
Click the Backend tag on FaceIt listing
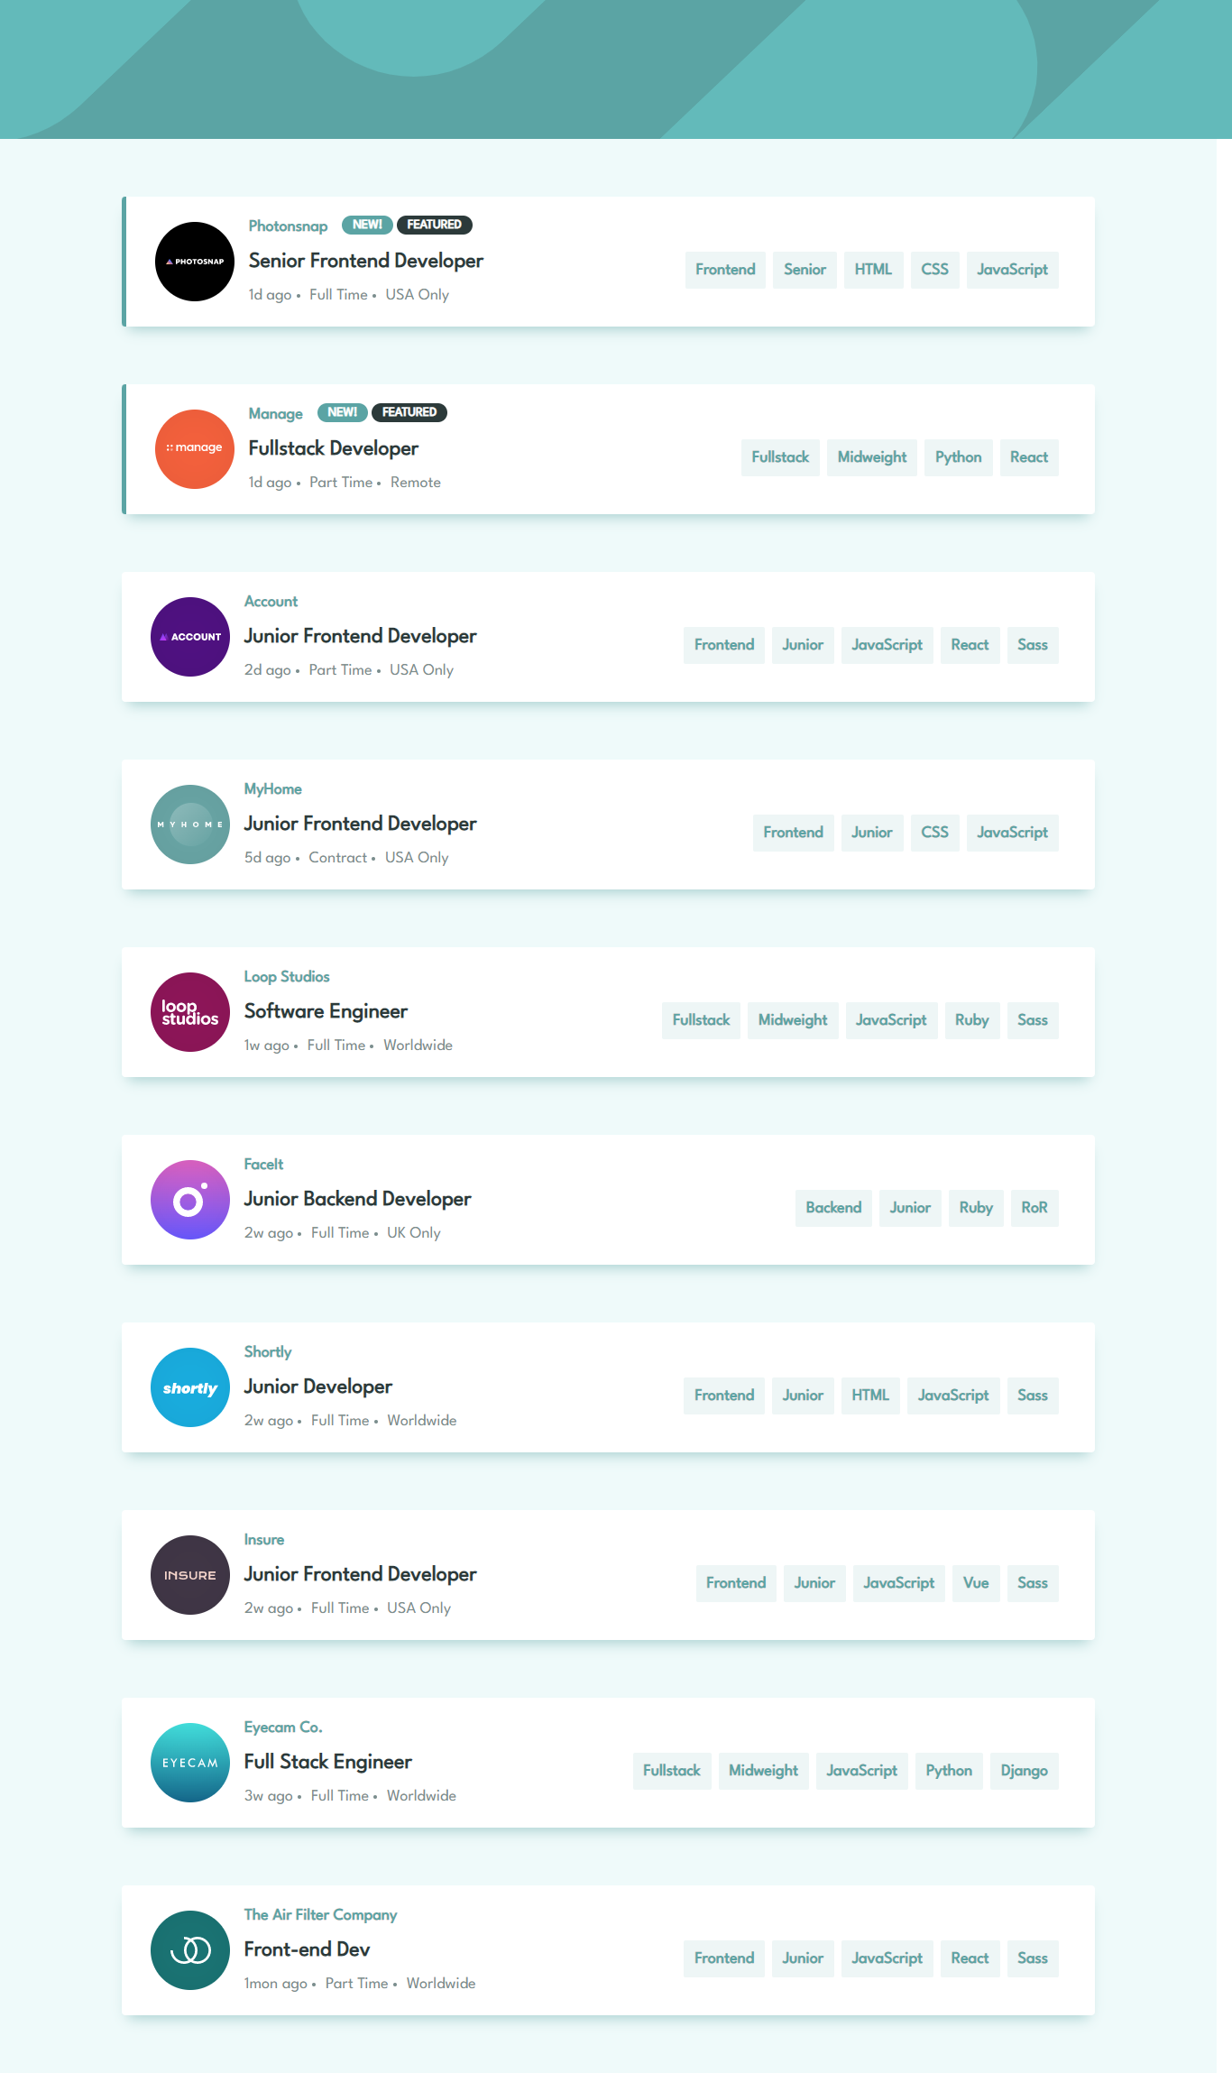tap(833, 1208)
